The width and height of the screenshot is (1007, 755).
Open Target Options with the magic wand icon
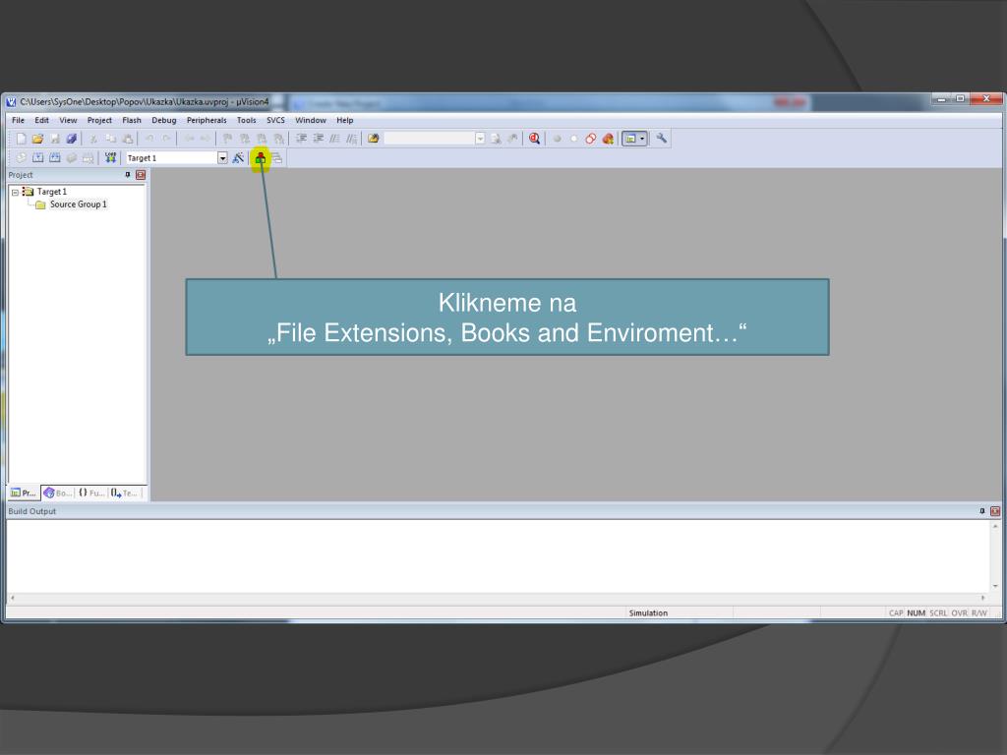[x=238, y=158]
